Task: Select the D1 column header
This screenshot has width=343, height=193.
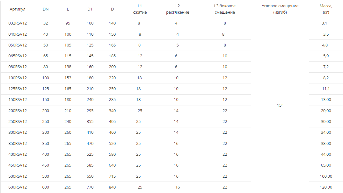Action: click(90, 9)
